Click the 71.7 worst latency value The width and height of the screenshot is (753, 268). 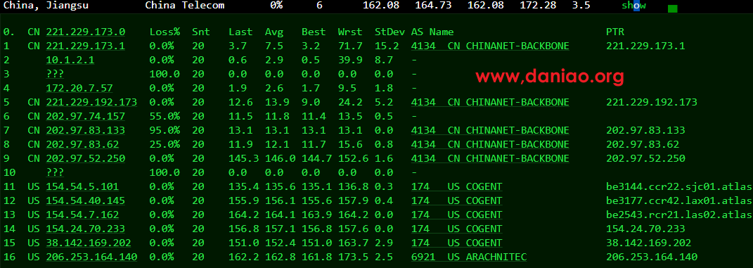tap(351, 46)
